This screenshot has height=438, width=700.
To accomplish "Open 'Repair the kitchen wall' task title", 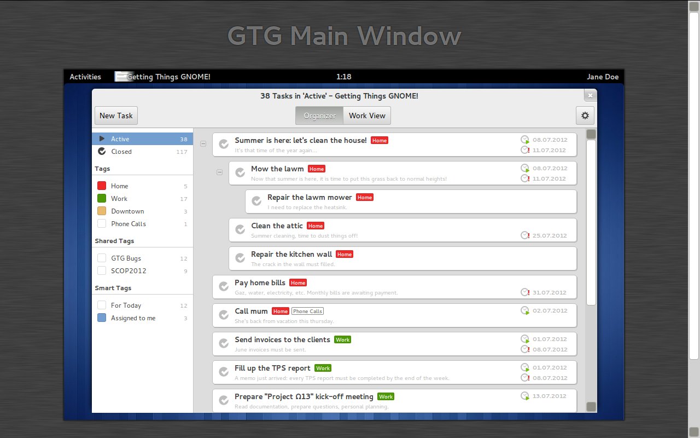I will coord(291,254).
